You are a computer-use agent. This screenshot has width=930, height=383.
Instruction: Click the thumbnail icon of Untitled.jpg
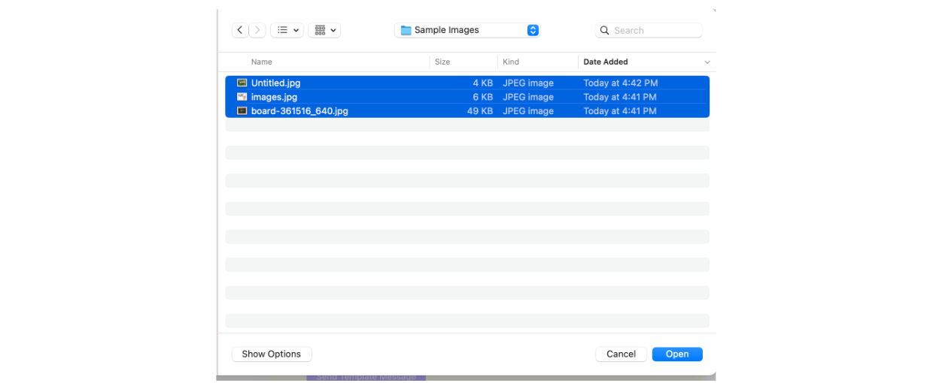click(242, 83)
